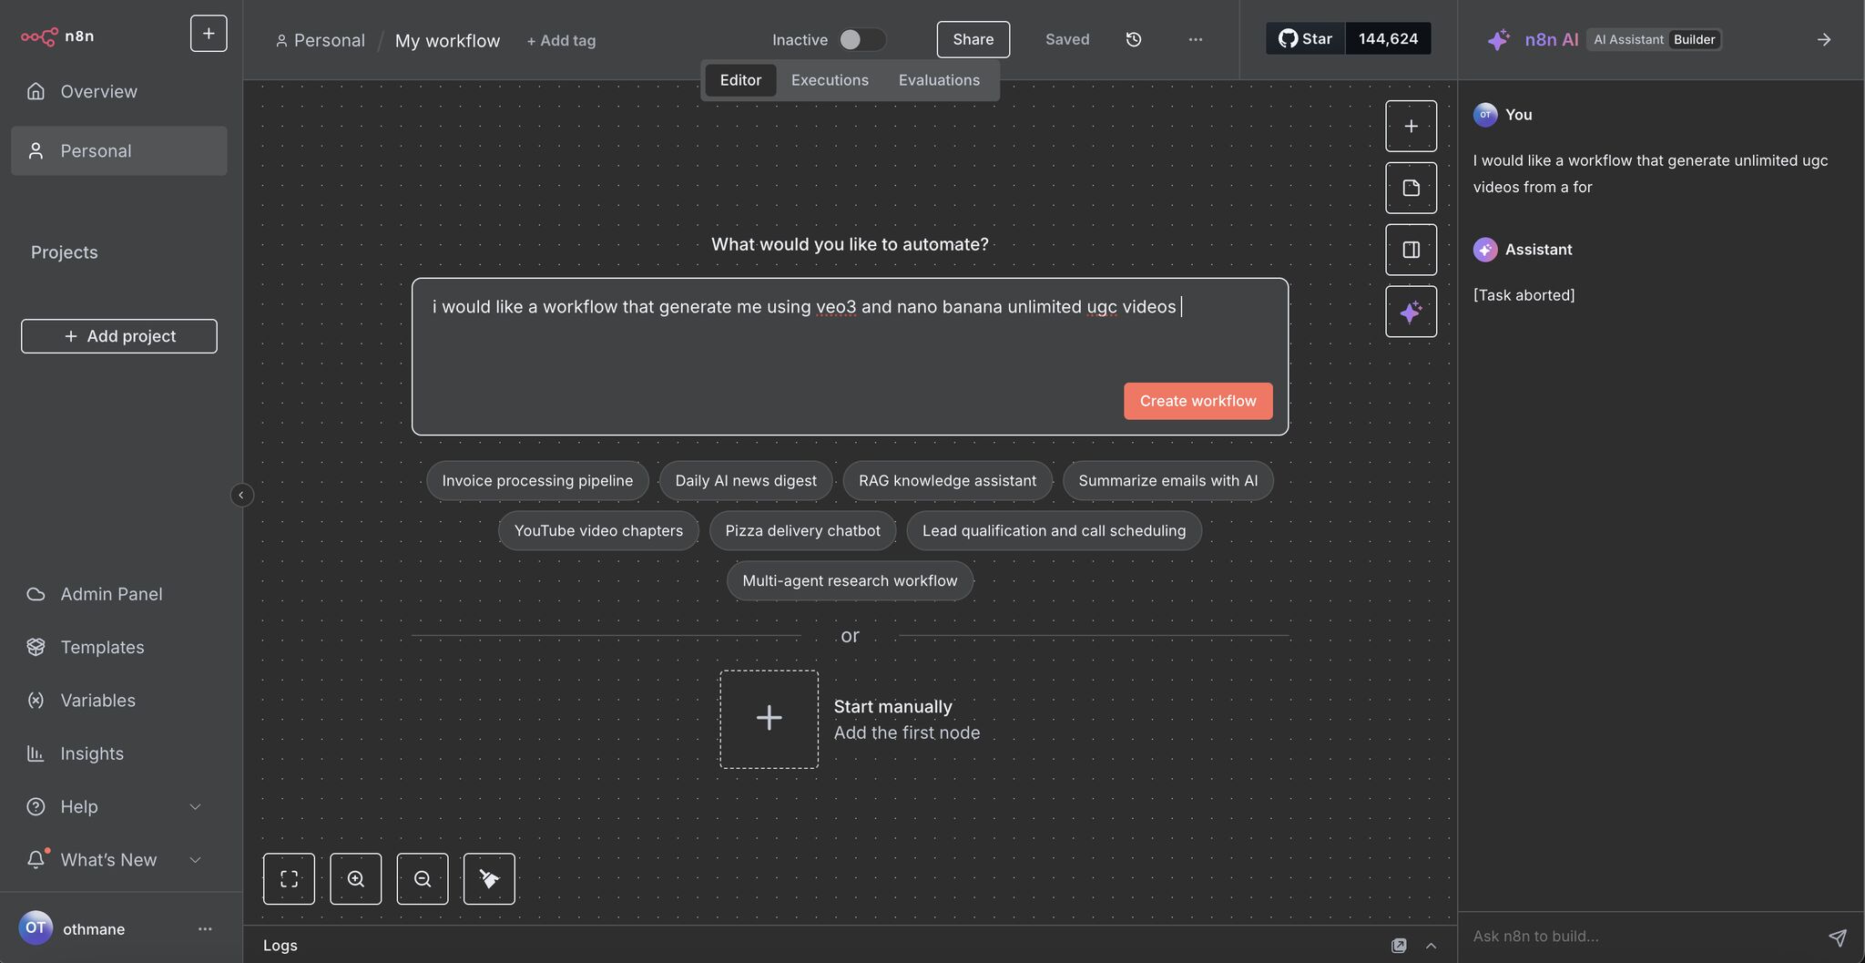Select RAG knowledge assistant suggestion
This screenshot has height=963, width=1865.
click(x=947, y=480)
